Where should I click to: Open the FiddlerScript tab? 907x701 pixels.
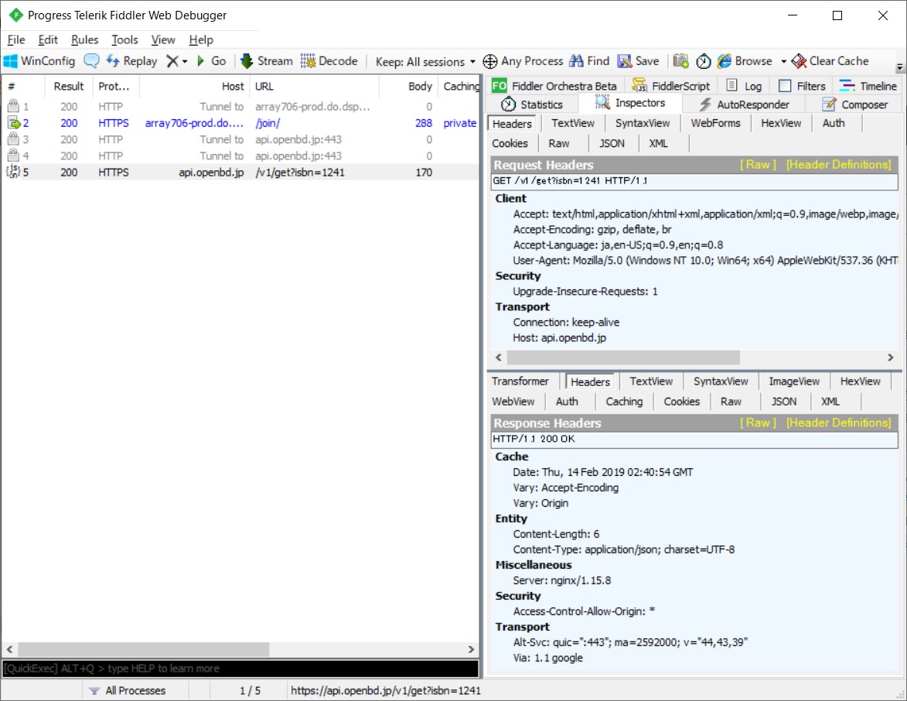point(671,86)
